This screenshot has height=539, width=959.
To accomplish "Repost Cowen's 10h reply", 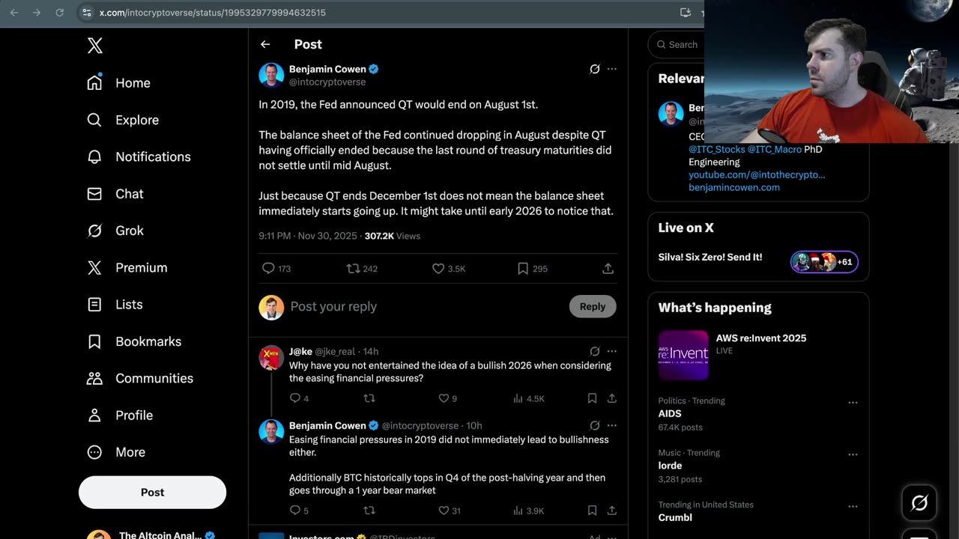I will pyautogui.click(x=369, y=511).
